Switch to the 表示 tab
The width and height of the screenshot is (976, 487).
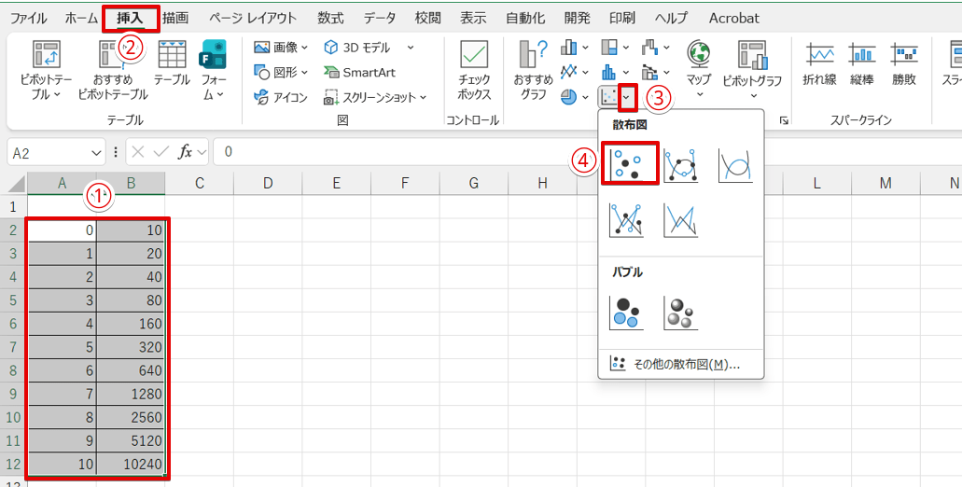pos(473,18)
